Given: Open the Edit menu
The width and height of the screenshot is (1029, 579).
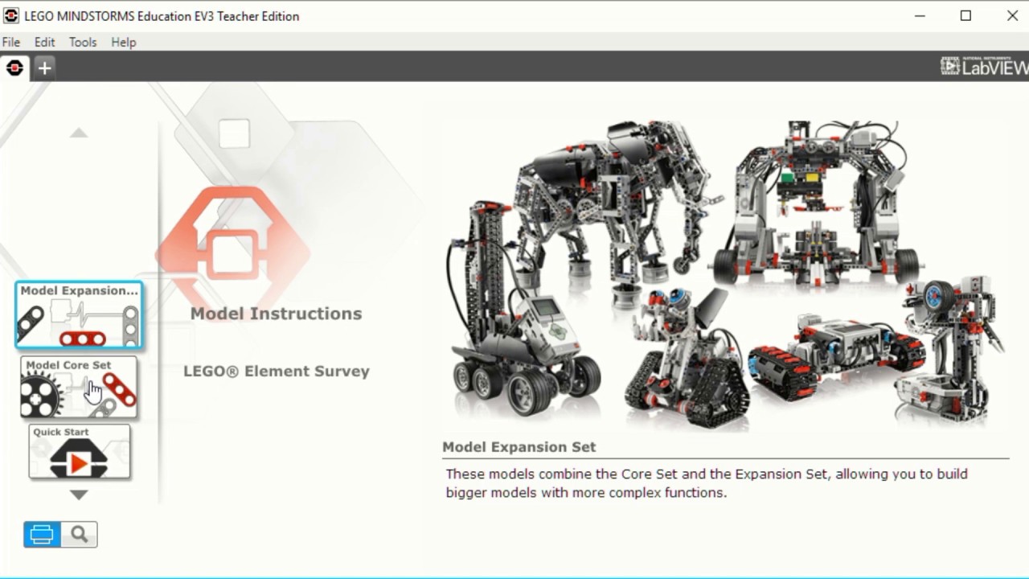Looking at the screenshot, I should (x=45, y=42).
